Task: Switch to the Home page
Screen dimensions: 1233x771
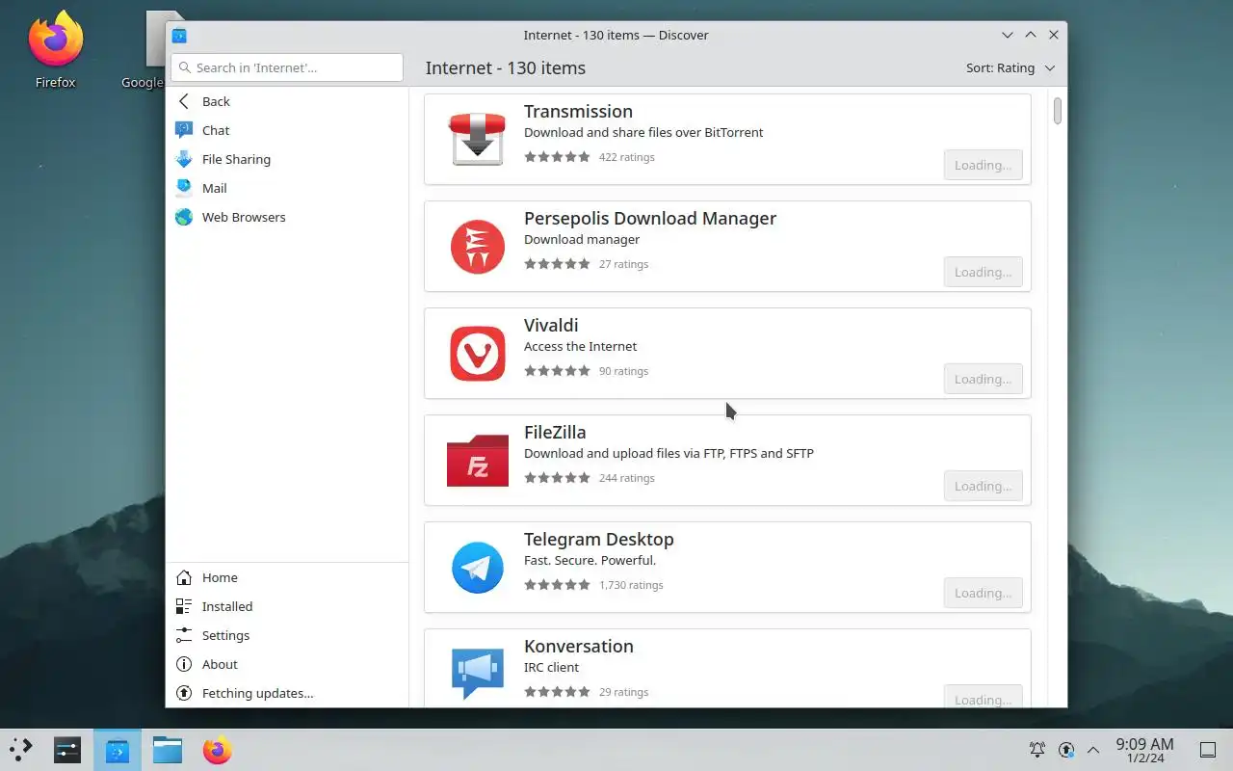Action: [287, 577]
